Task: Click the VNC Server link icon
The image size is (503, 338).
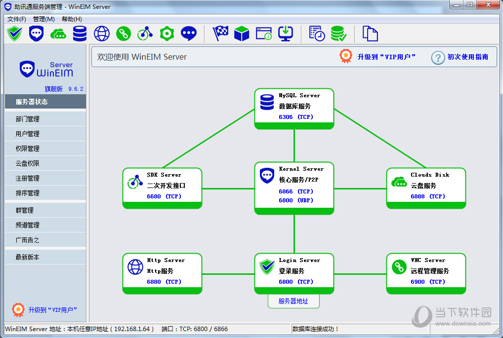Action: point(399,267)
